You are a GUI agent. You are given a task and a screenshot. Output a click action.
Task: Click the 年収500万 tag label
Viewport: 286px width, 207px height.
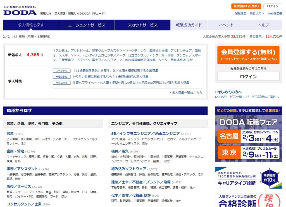point(61,83)
